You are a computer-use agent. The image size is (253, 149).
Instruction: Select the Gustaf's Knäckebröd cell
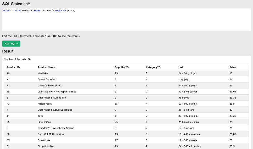tap(49, 85)
